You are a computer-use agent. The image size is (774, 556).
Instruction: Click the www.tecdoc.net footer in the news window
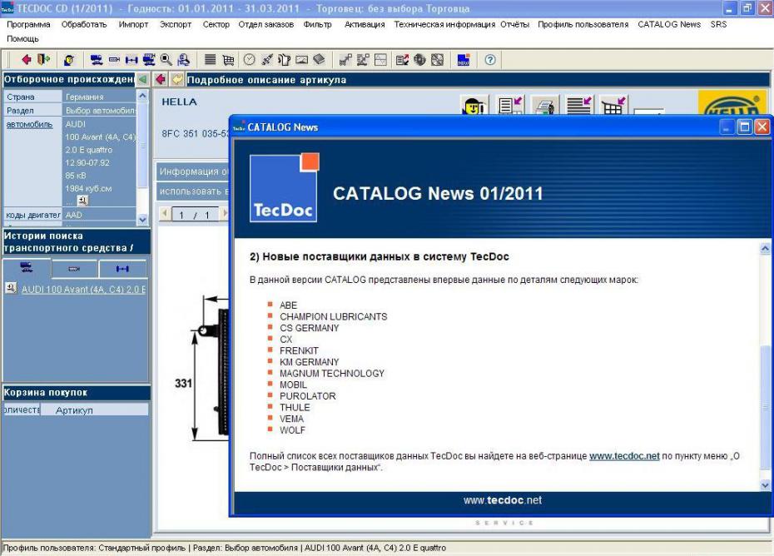coord(503,500)
